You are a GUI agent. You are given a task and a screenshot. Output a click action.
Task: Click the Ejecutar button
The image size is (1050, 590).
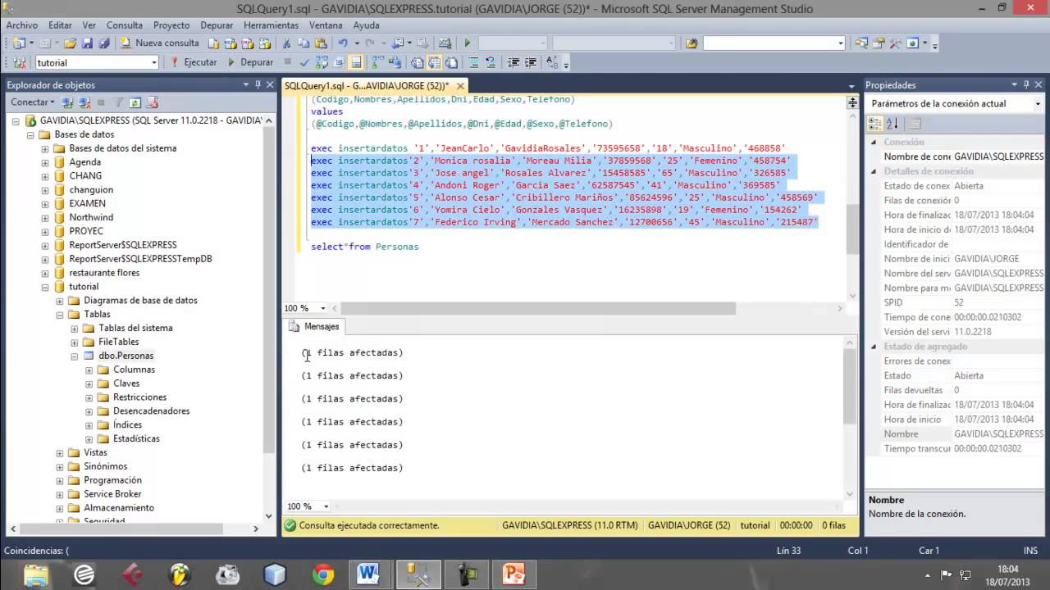194,62
